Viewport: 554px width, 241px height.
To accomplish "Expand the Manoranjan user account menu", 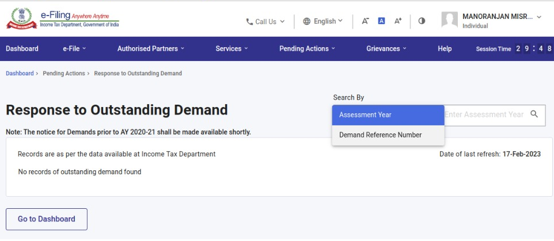I will 502,17.
